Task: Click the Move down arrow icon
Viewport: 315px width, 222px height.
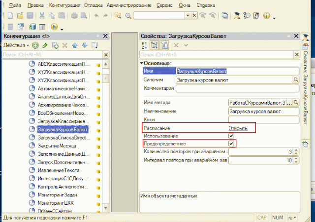Action: (85, 45)
